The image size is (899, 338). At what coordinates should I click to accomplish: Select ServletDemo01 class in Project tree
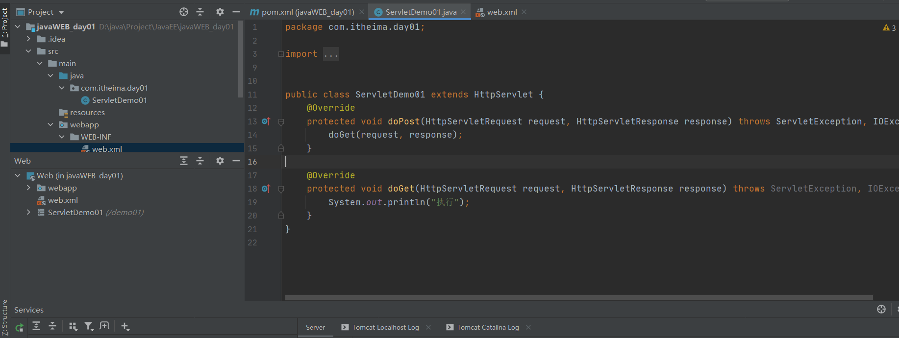[x=119, y=100]
